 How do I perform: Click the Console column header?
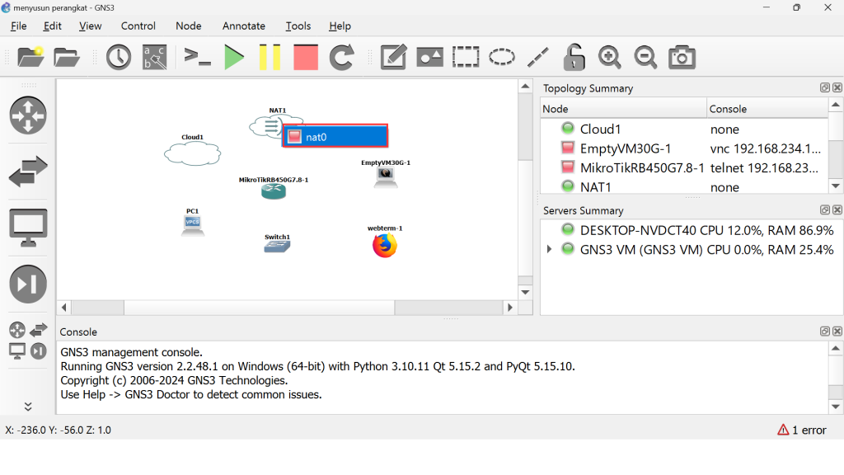[767, 109]
